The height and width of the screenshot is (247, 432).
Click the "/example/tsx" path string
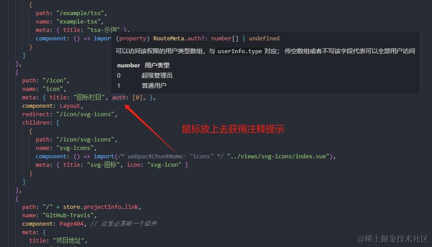tap(80, 13)
